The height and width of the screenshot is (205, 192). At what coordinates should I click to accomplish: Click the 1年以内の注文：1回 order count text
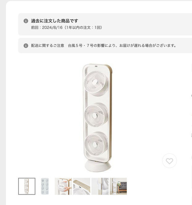pos(83,28)
